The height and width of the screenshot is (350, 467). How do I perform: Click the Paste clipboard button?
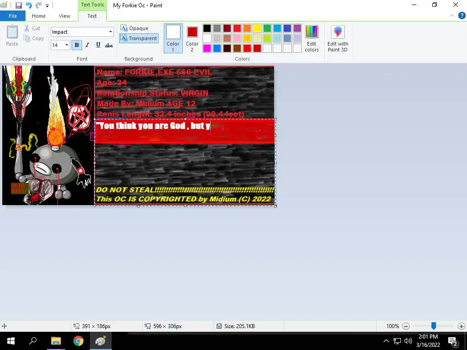12,36
